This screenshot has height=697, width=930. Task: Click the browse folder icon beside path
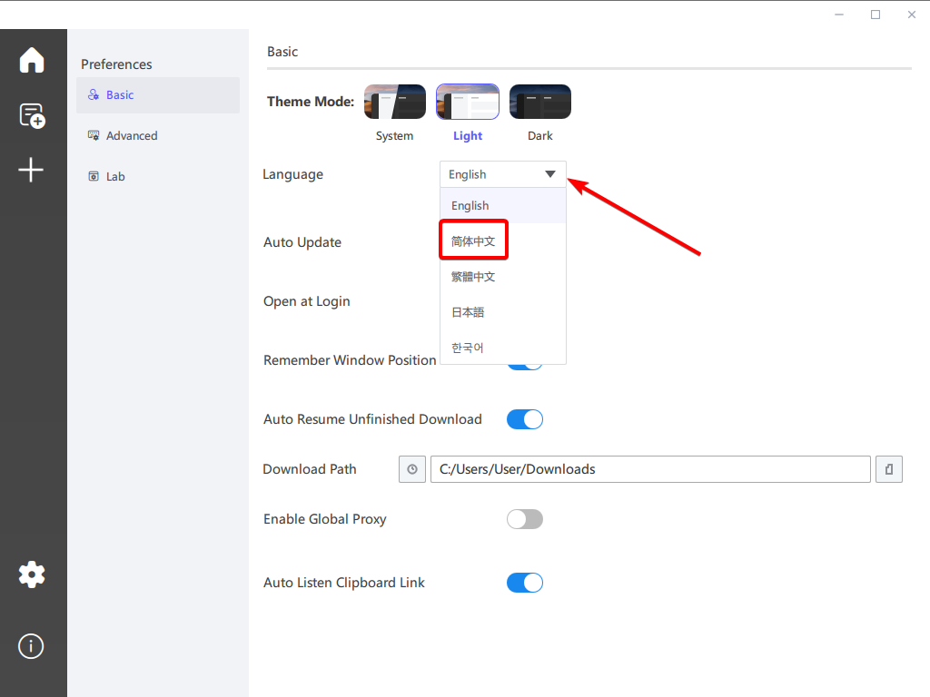pos(889,469)
